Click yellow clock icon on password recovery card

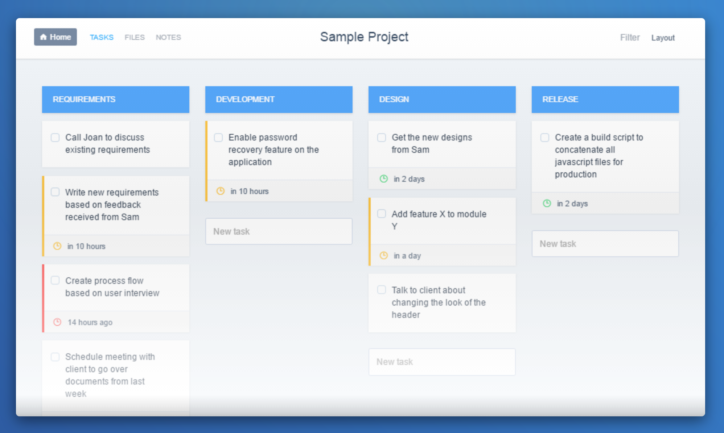tap(221, 191)
